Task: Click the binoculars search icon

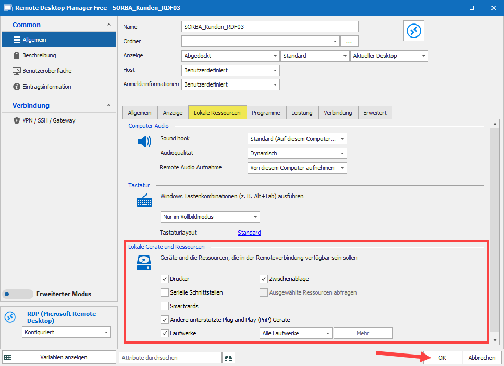Action: click(228, 358)
